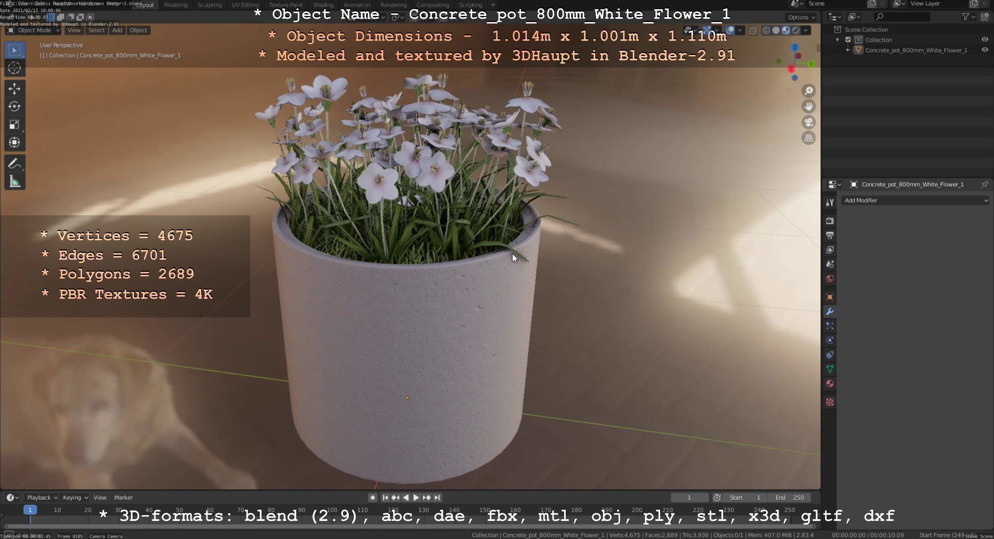Hide Collection in outliner with eye
This screenshot has height=539, width=994.
pyautogui.click(x=985, y=40)
